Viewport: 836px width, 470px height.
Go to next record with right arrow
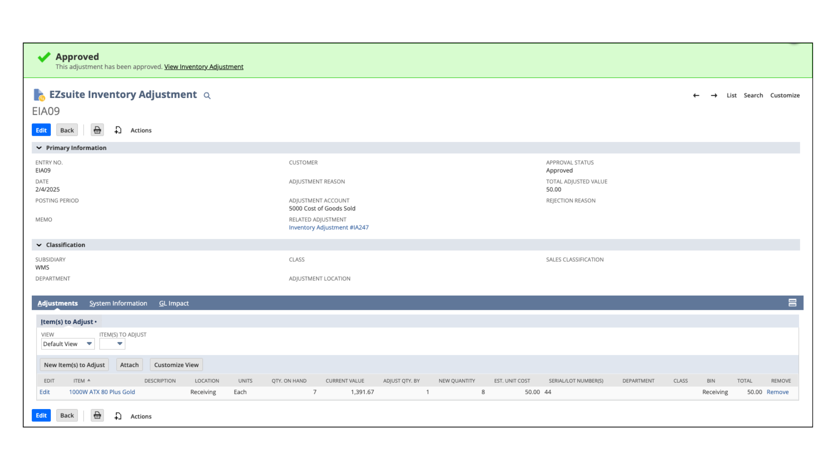714,95
